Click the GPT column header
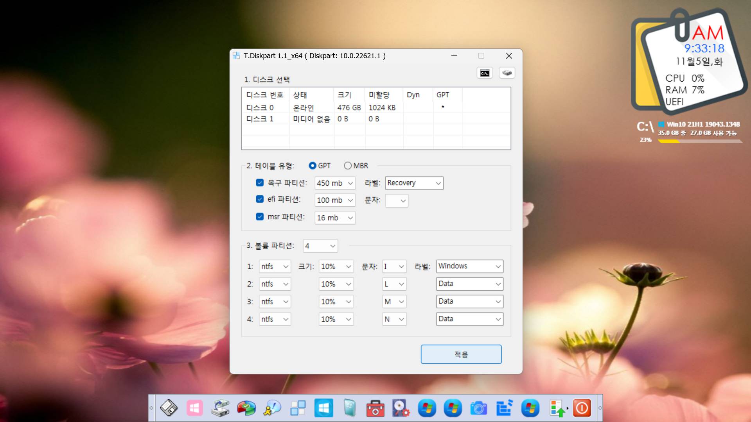 [x=448, y=95]
